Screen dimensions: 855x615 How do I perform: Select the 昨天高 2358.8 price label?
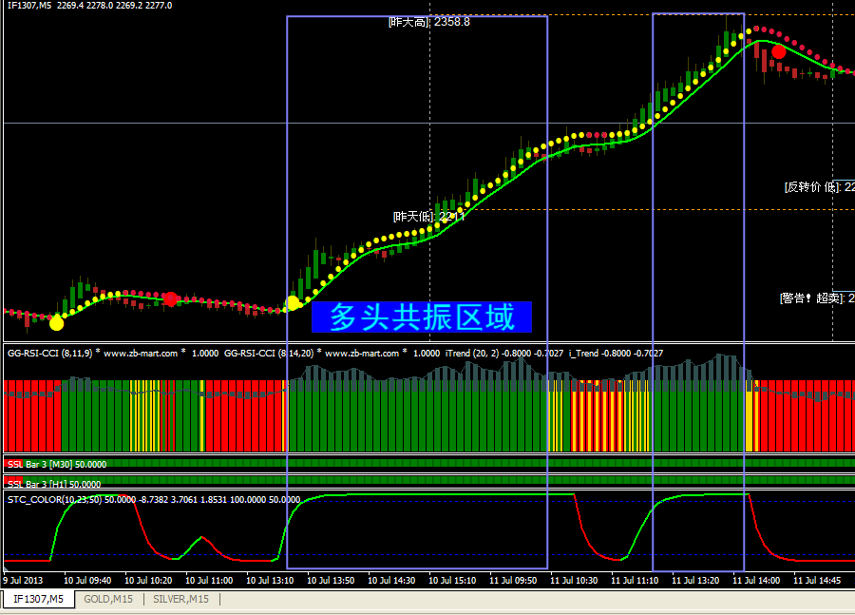(x=429, y=22)
